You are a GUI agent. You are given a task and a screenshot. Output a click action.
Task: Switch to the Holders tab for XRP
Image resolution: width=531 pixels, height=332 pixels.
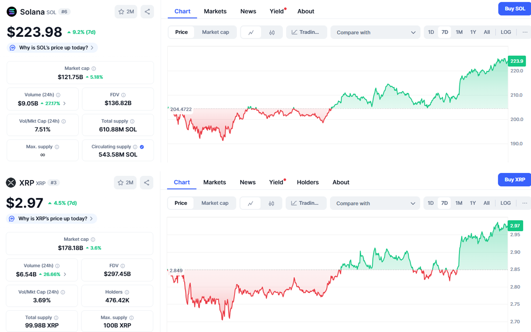(x=308, y=182)
